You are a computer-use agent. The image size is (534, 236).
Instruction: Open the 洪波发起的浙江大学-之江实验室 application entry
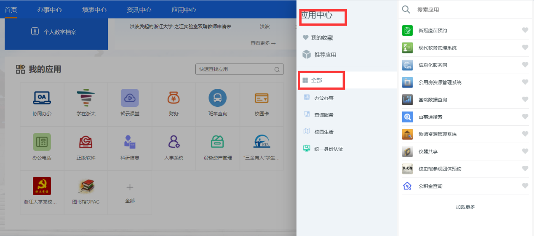[x=181, y=27]
